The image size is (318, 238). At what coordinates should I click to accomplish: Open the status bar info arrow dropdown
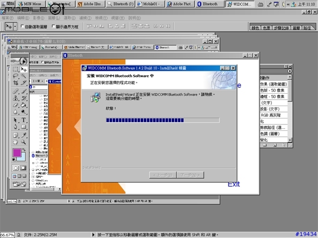(93, 235)
